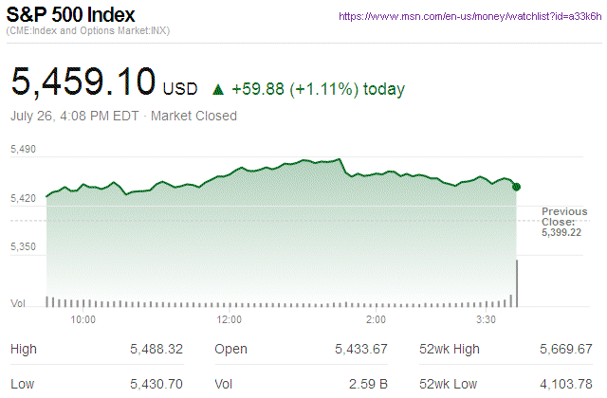Select the 12:00 time axis label
The image size is (607, 398).
click(230, 319)
